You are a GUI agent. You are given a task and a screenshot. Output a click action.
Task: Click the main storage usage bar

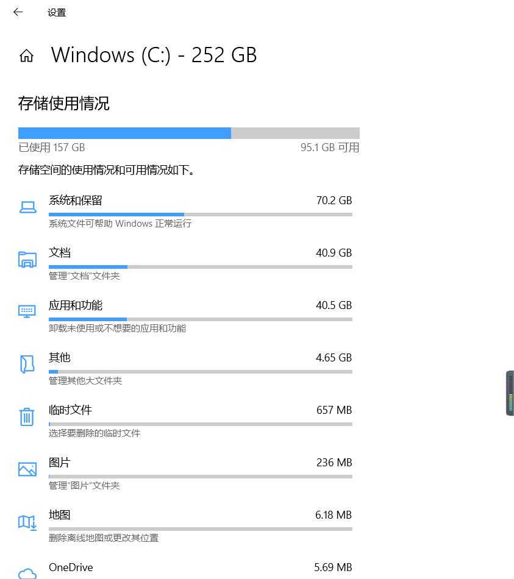[188, 133]
